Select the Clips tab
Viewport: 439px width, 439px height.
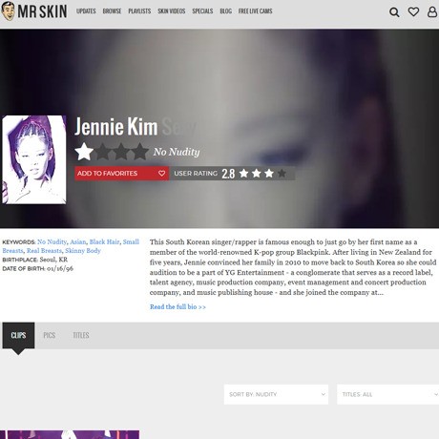coord(18,335)
